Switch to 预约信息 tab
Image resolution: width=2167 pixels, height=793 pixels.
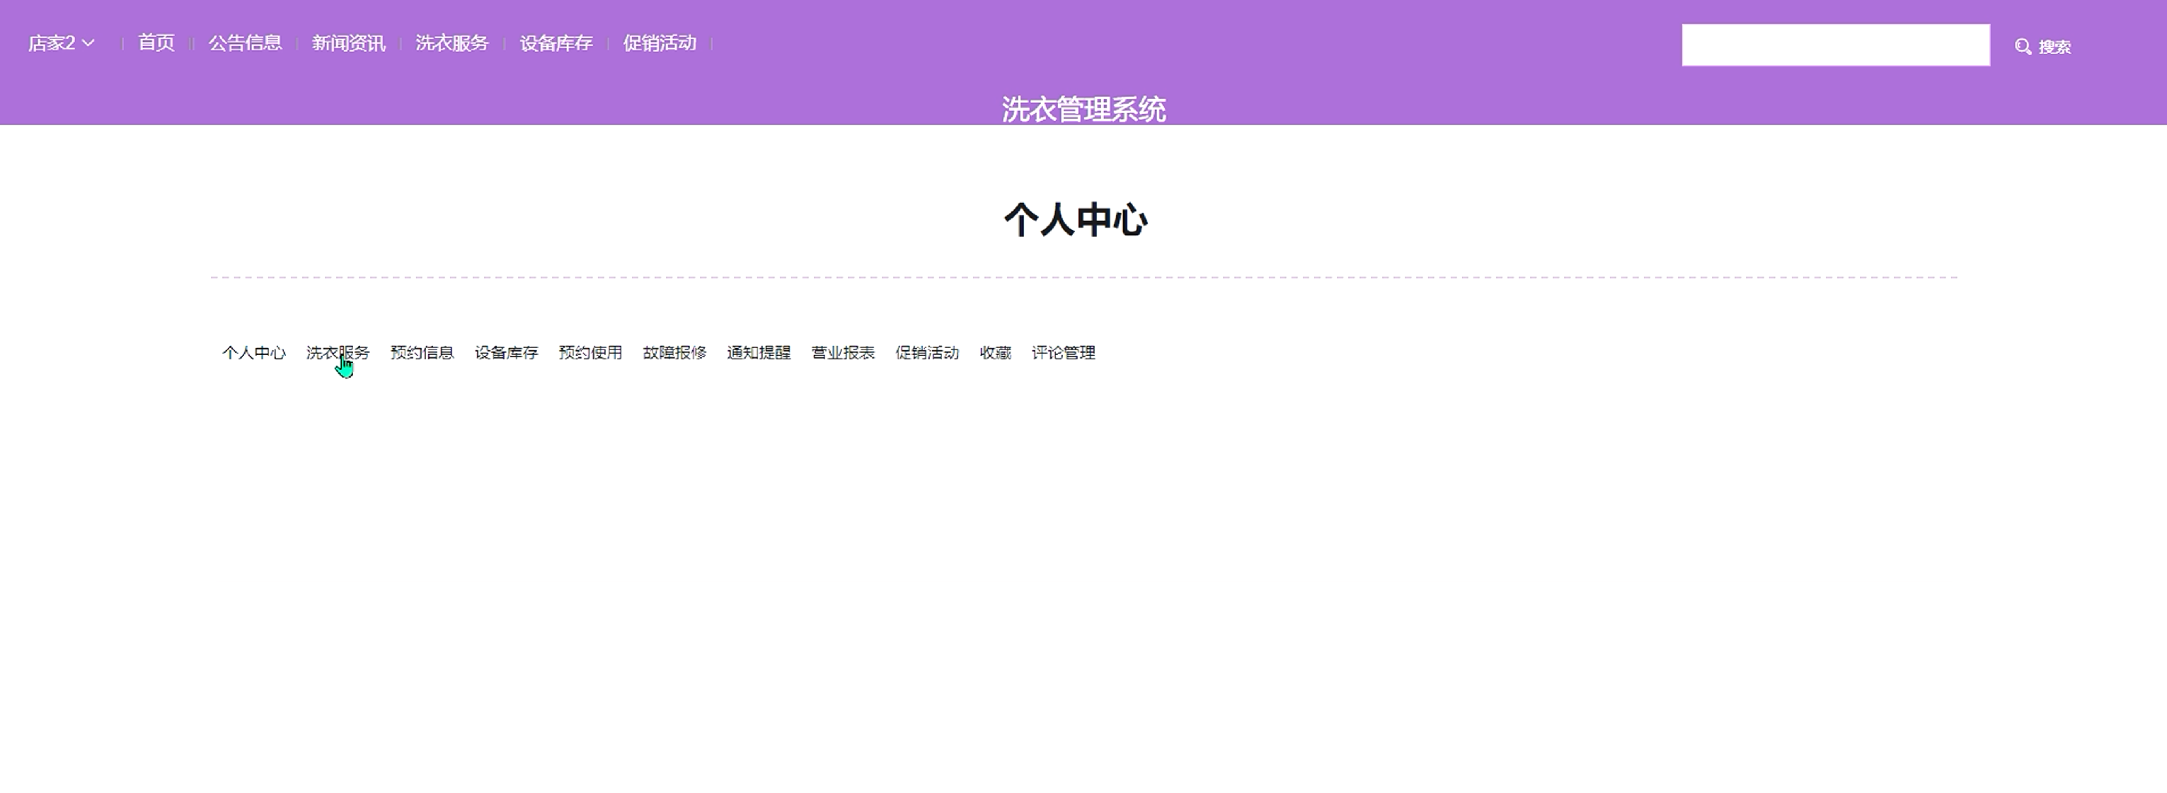[422, 352]
